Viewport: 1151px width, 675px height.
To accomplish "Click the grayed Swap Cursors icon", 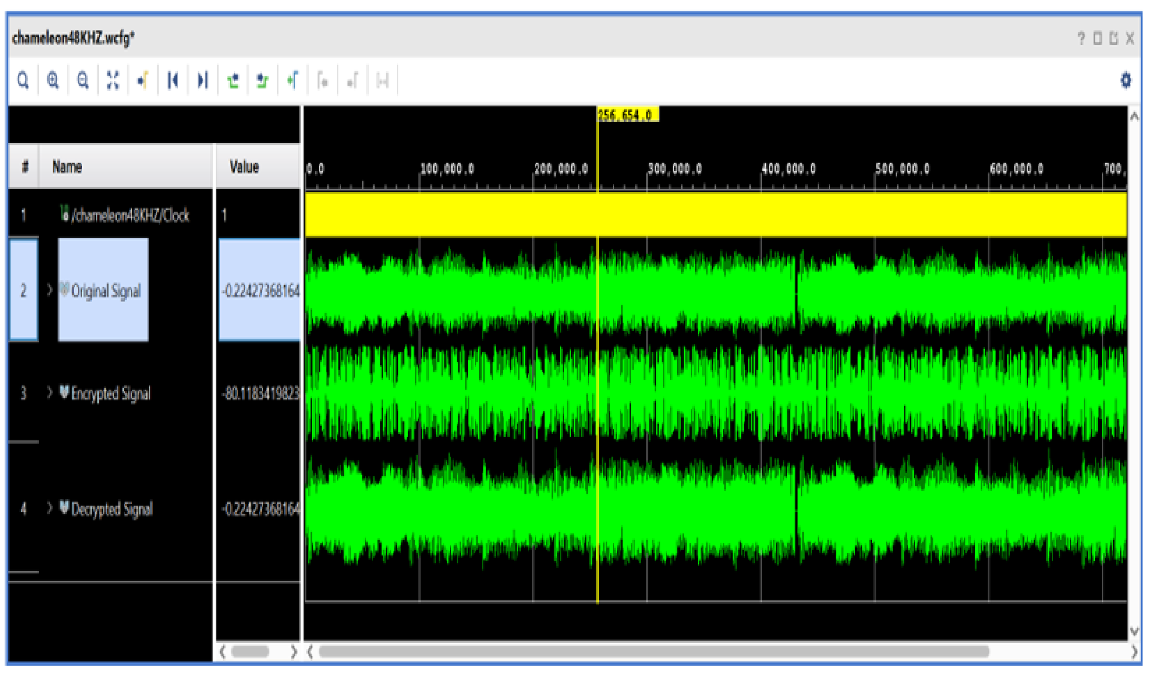I will click(x=382, y=81).
